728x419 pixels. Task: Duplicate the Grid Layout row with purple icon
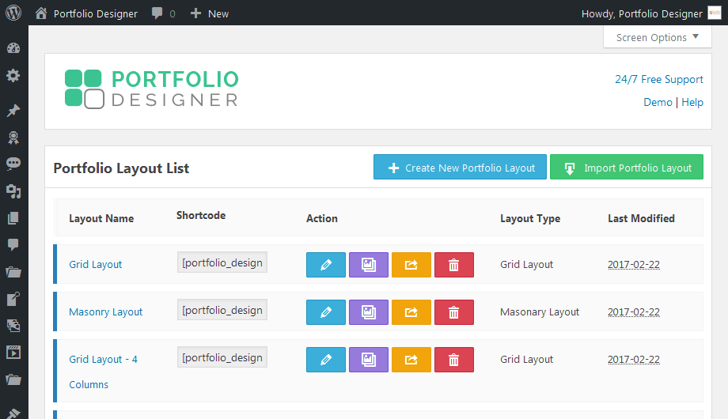pos(369,265)
